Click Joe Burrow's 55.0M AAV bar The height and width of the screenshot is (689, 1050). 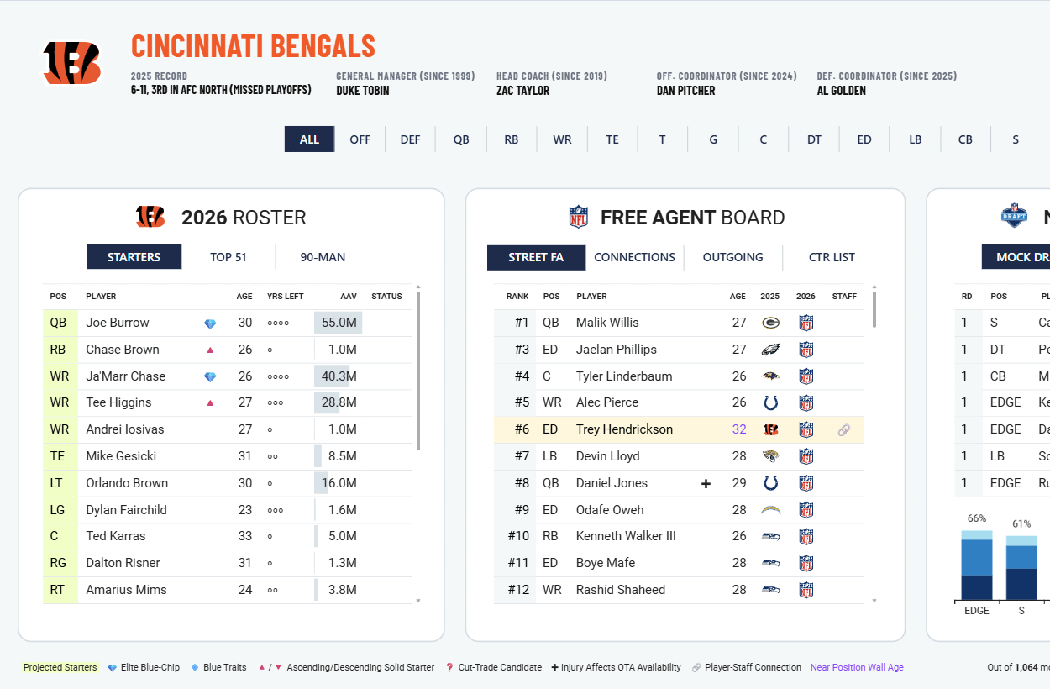(x=338, y=323)
